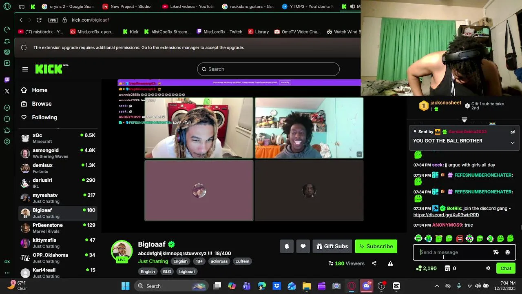Image resolution: width=522 pixels, height=294 pixels.
Task: Open the Just Chatting category link
Action: click(x=153, y=261)
